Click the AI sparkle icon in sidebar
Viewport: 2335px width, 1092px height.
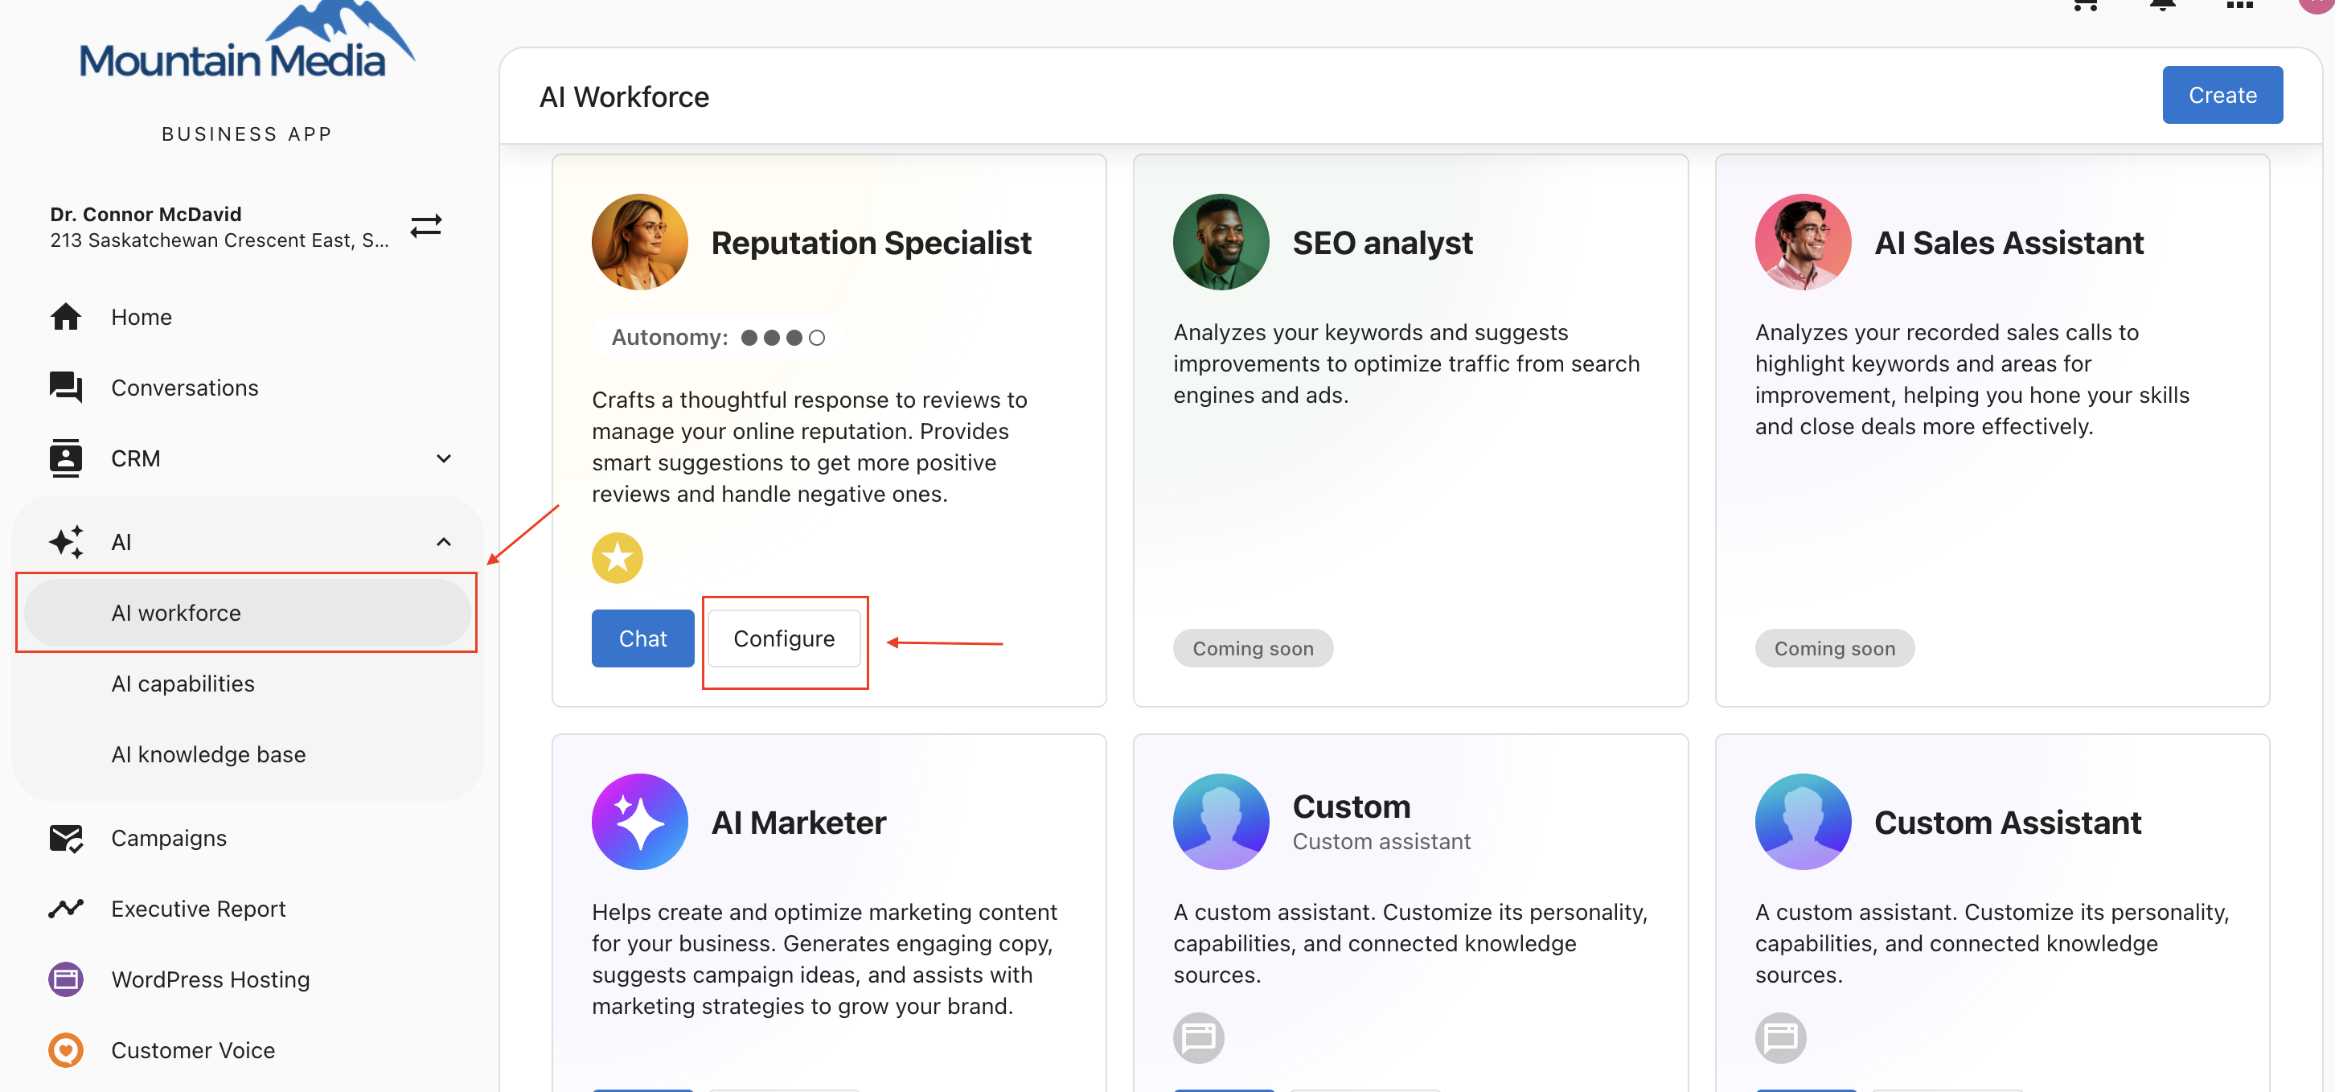point(66,542)
